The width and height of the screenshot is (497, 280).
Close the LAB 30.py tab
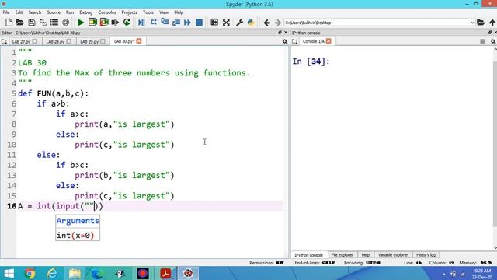click(139, 41)
